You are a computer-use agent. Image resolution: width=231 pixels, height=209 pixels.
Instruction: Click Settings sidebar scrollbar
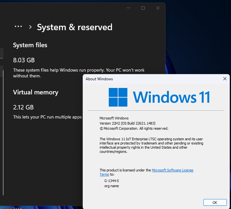[3, 133]
